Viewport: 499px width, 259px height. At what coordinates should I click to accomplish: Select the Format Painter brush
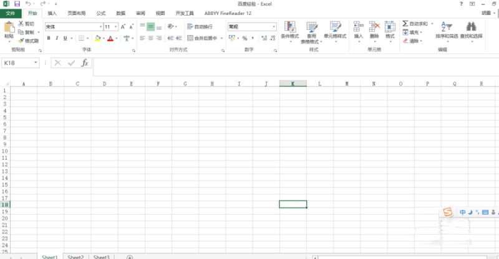[x=21, y=41]
